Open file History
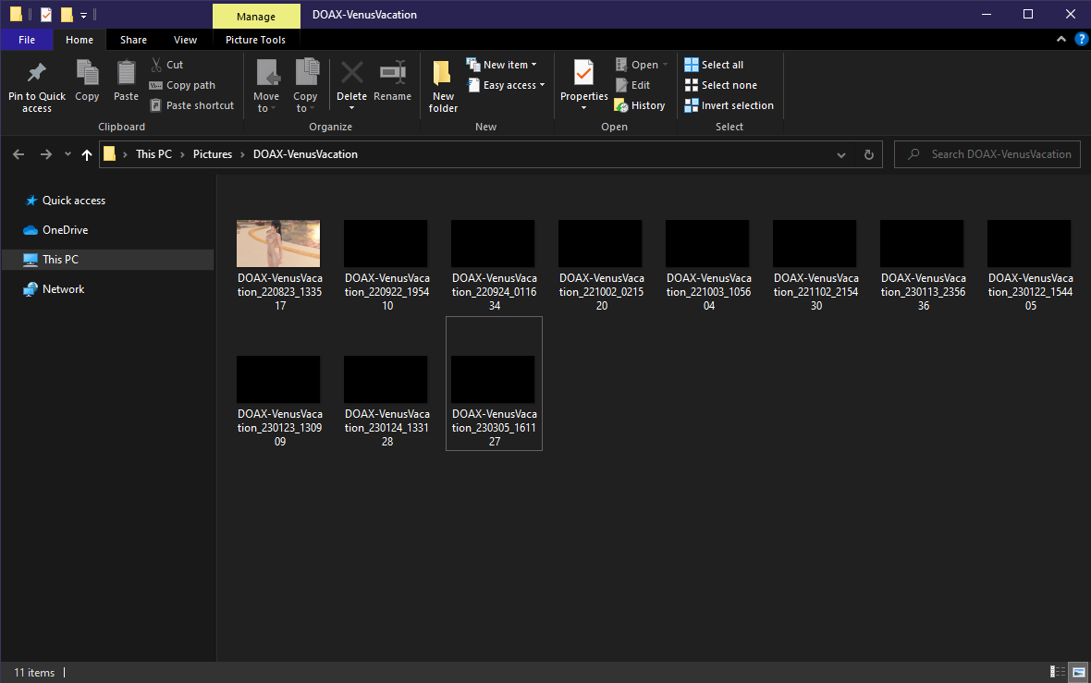 pos(640,105)
